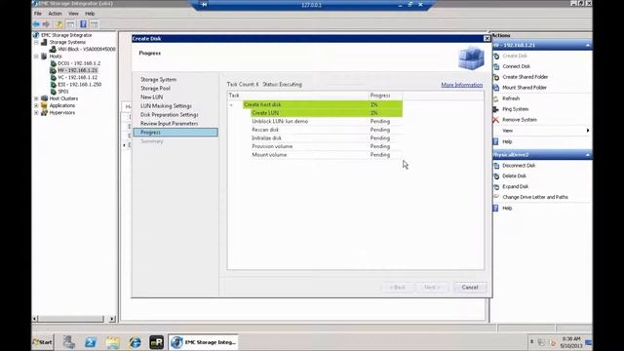The image size is (624, 351).
Task: Click the Rescan disk task row
Action: pos(327,130)
